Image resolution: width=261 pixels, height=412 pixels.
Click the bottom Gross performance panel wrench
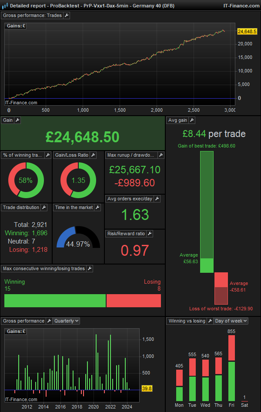coord(48,321)
